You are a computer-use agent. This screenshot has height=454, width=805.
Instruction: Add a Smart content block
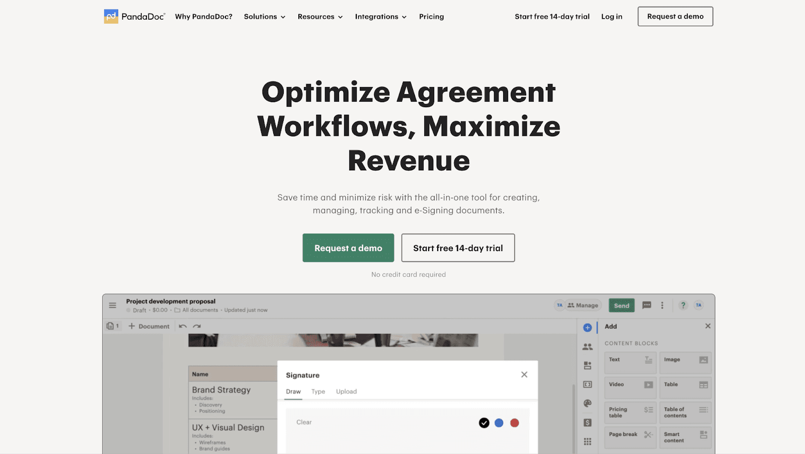tap(685, 437)
